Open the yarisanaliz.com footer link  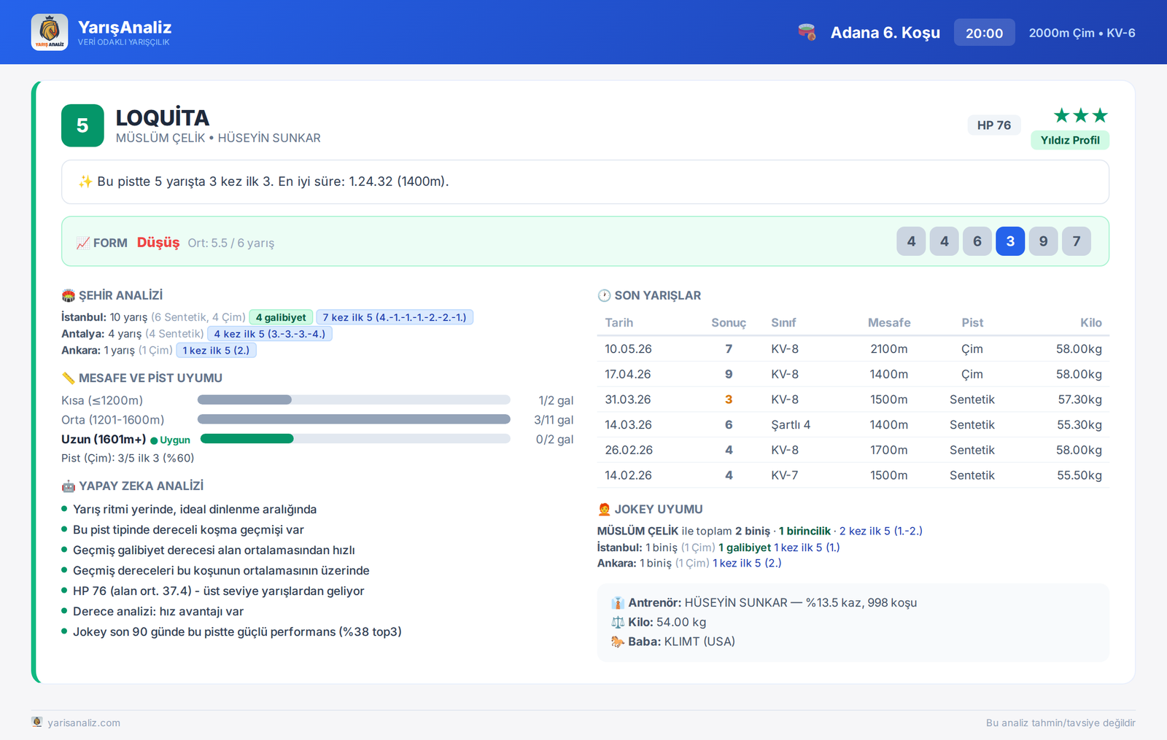(x=84, y=723)
